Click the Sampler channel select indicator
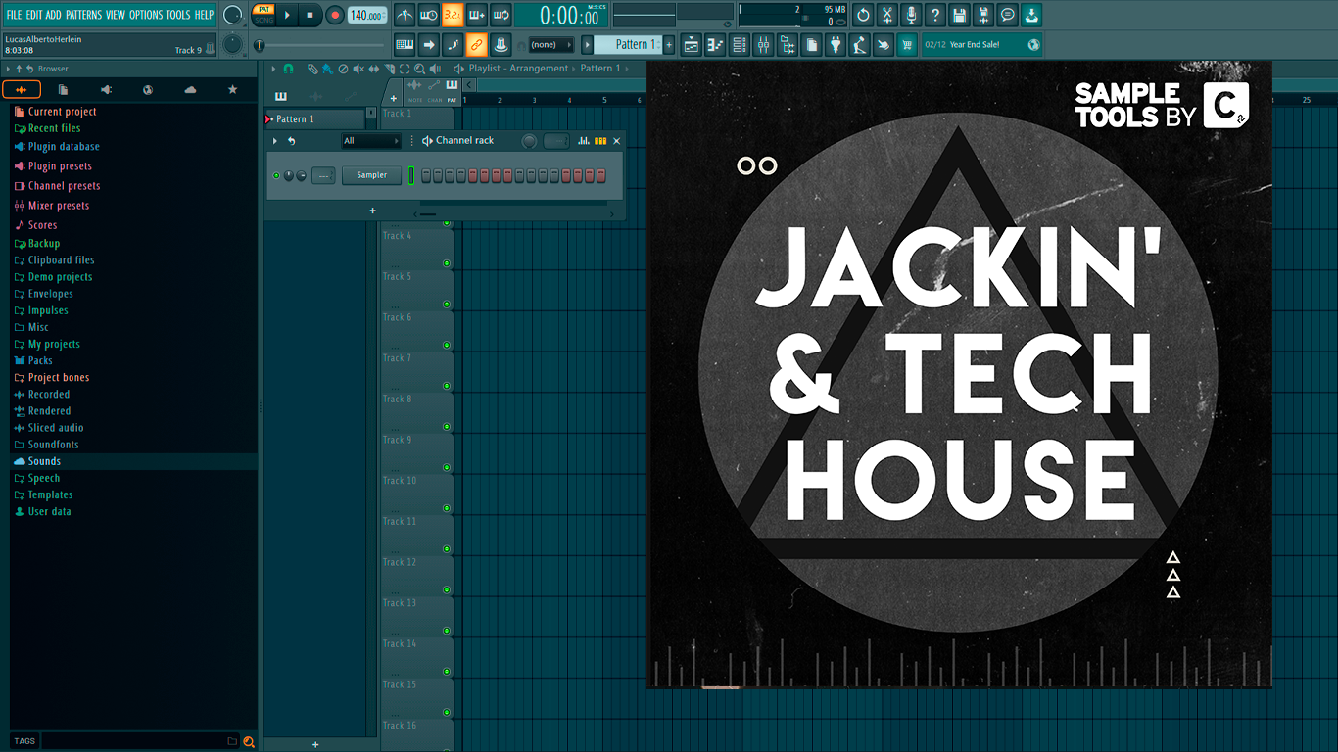Screen dimensions: 1338x752 [411, 175]
